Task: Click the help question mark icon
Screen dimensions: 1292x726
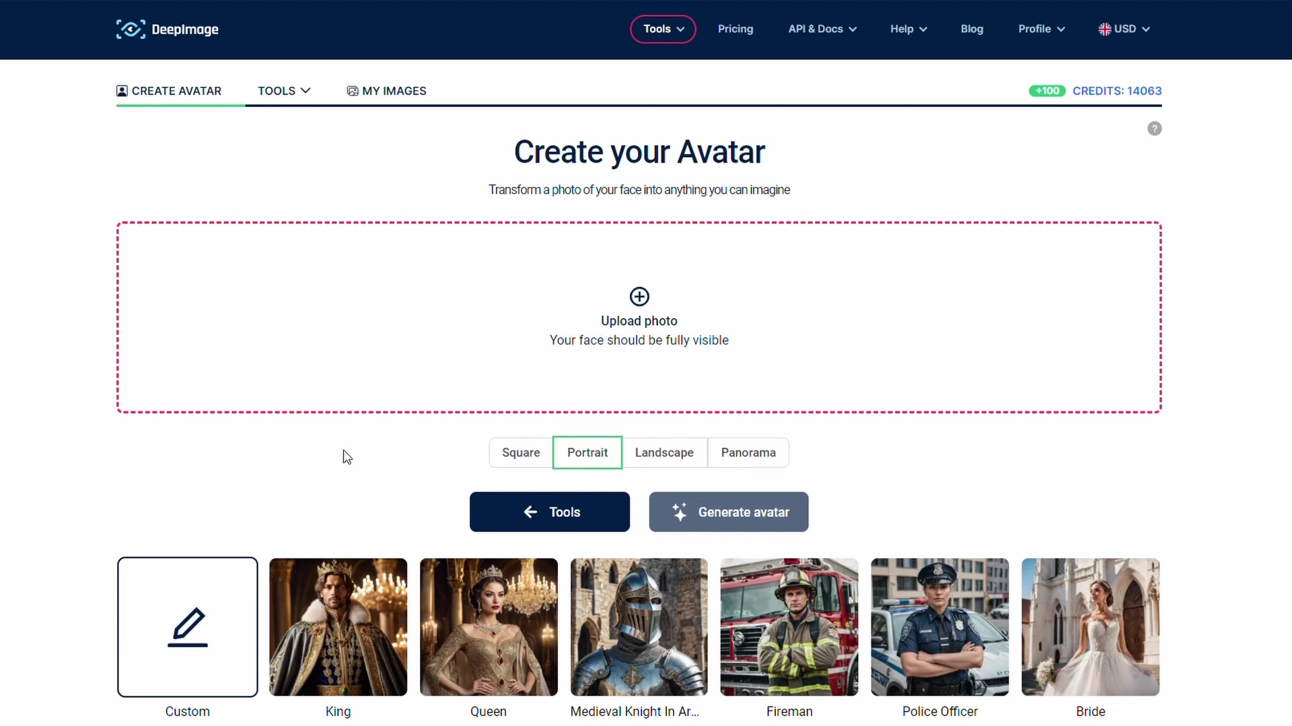Action: click(x=1154, y=128)
